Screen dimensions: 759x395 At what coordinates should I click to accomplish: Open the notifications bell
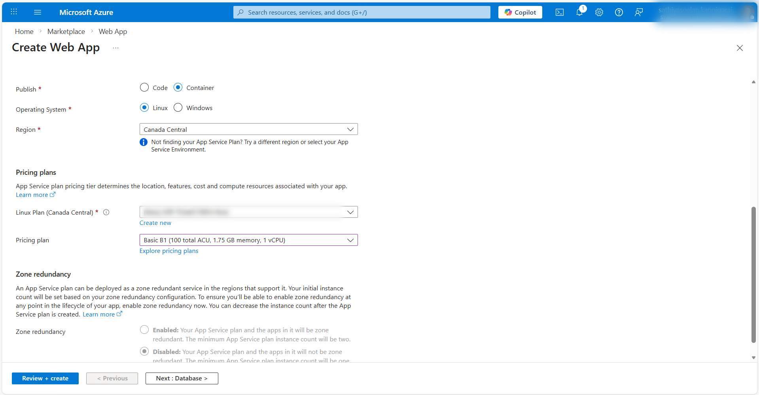click(579, 12)
